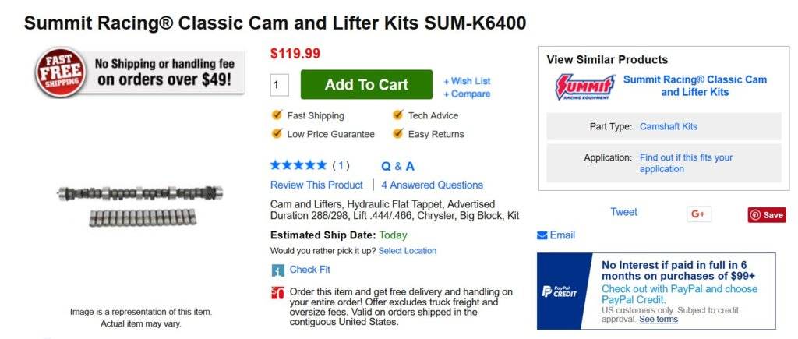Image resolution: width=798 pixels, height=339 pixels.
Task: Open the 4 Answered Questions link
Action: tap(432, 185)
